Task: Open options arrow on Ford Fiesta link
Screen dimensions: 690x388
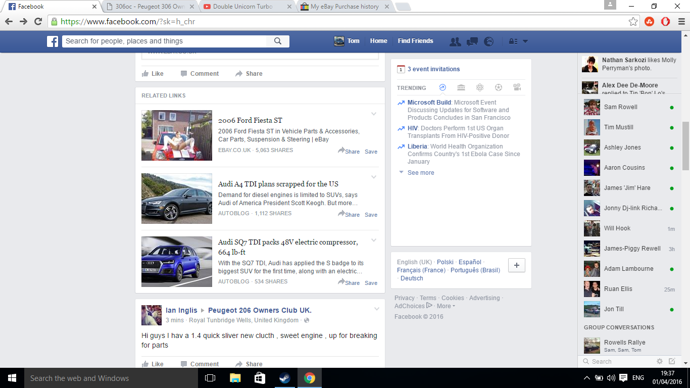Action: (x=374, y=114)
